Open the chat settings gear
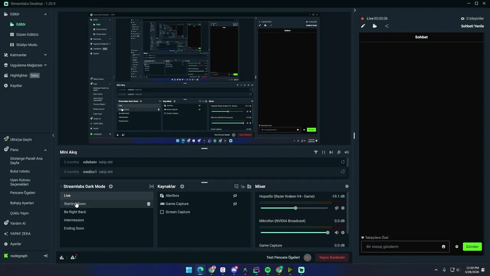Screen dimensions: 490x276 click(x=457, y=246)
